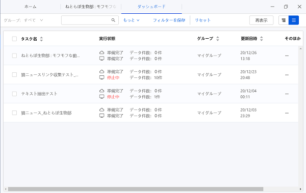Switch to the ねとらぼ生物部 : モフモフ tab

tap(91, 7)
